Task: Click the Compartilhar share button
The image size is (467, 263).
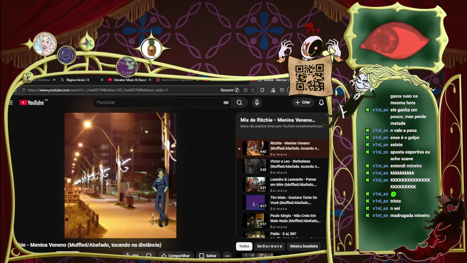Action: point(175,256)
